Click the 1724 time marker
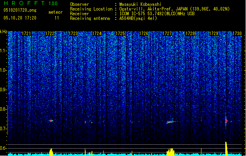This screenshot has height=156, width=246. tap(97, 34)
